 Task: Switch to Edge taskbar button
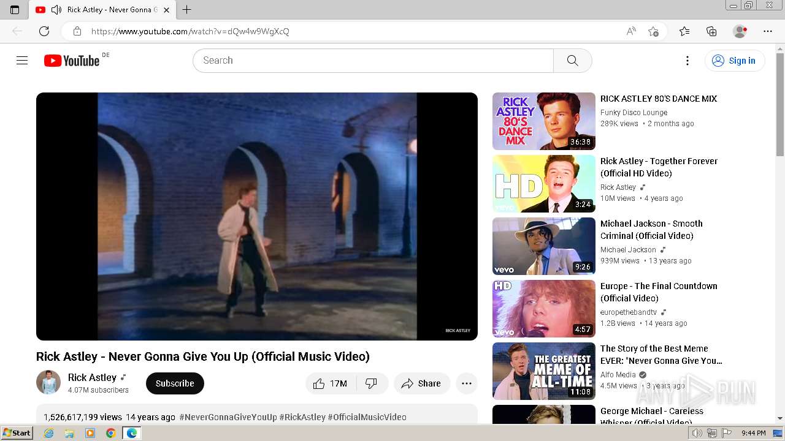click(131, 433)
